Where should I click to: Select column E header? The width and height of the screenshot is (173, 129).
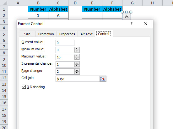tap(92, 3)
